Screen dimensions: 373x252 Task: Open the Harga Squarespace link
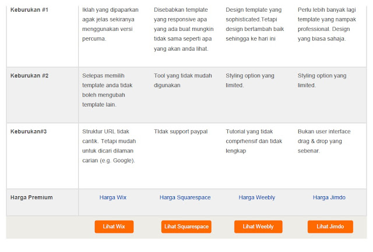click(x=185, y=197)
